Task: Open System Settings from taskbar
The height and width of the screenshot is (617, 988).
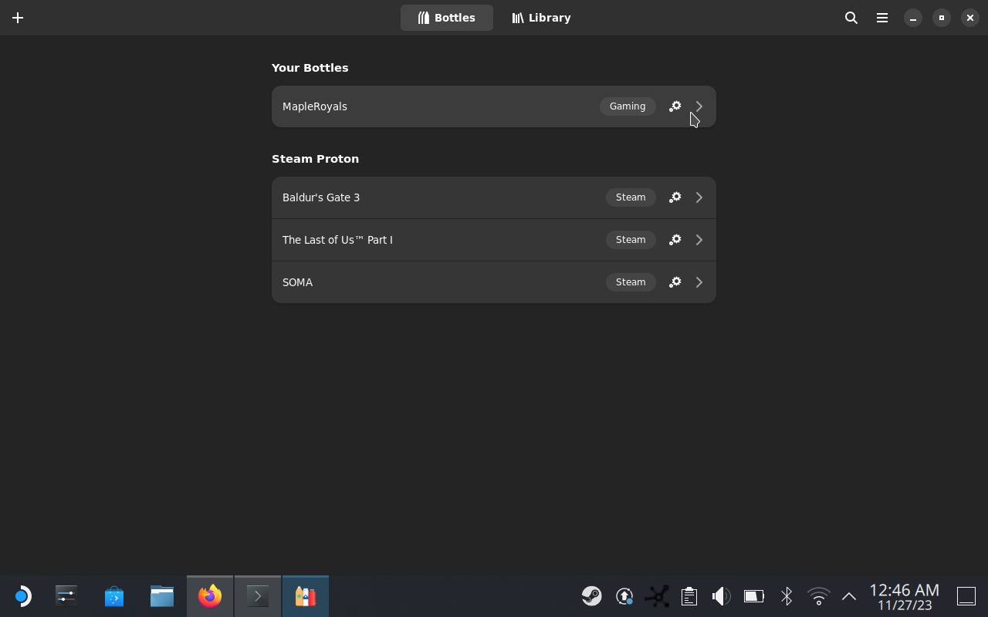Action: 66,596
